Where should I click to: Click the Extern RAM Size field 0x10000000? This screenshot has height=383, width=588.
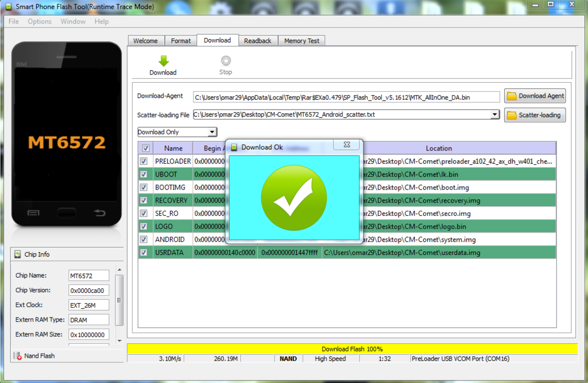tap(88, 335)
